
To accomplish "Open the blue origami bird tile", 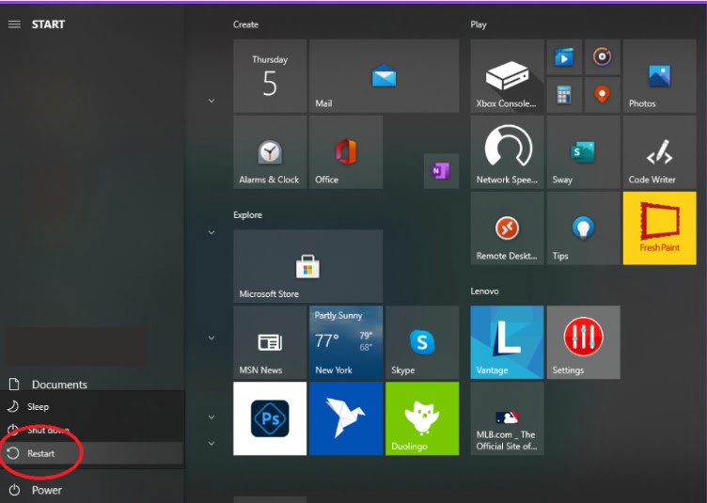I will 346,418.
